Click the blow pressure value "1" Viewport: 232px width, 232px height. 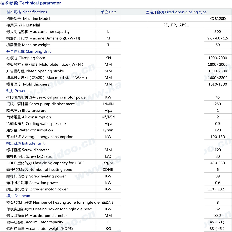[x=218, y=111]
